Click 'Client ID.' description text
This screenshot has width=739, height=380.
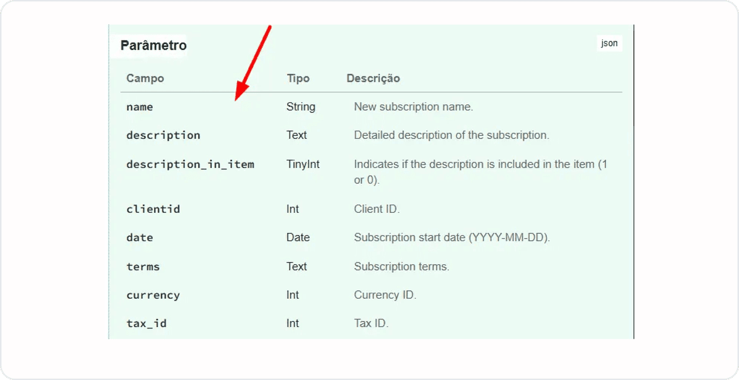click(x=377, y=209)
